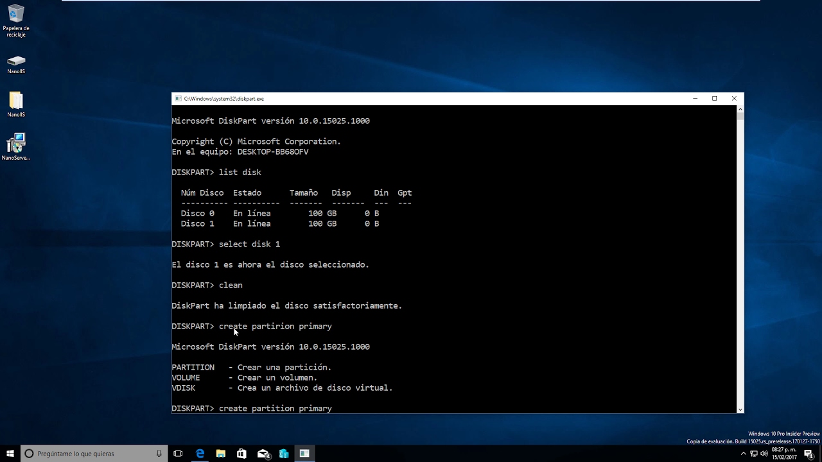Click the network status tray icon

[x=754, y=454]
